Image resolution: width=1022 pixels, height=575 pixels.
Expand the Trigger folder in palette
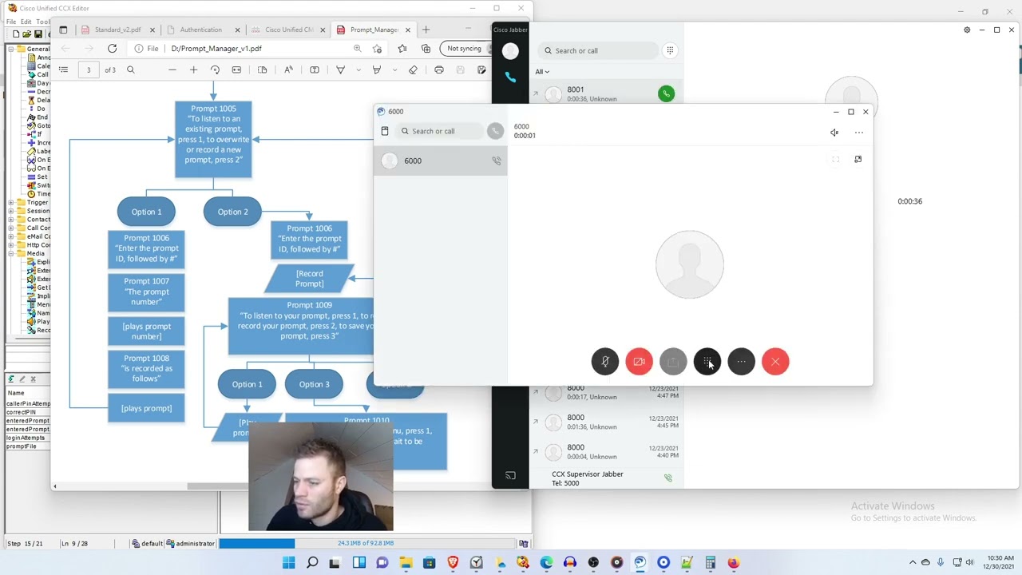coord(11,203)
